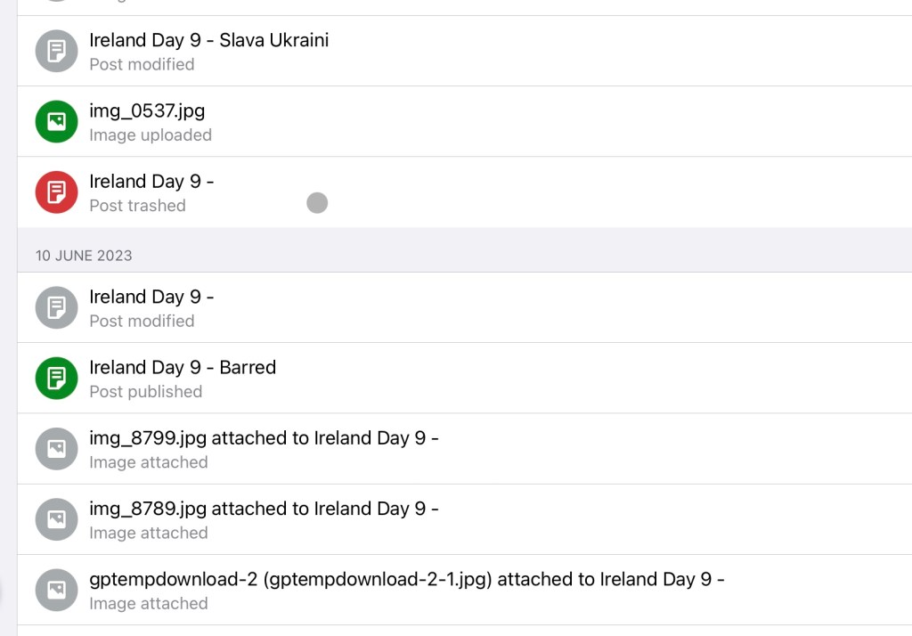The image size is (912, 636).
Task: Select the 'img_8789.jpg attached to Ireland Day 9' title
Action: 264,509
